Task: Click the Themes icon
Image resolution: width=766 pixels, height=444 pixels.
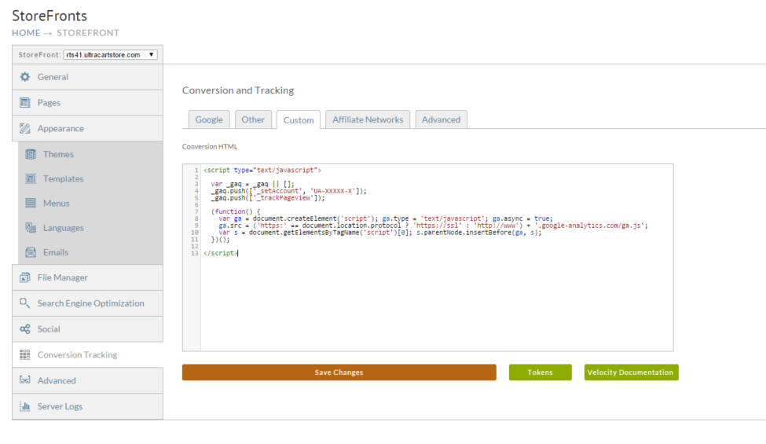Action: pyautogui.click(x=31, y=154)
